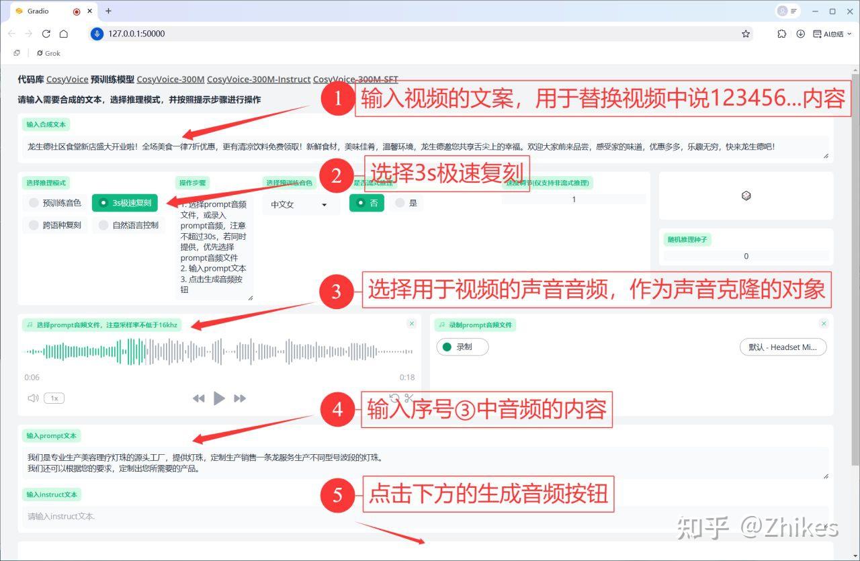Open the CosyVoice-300M-SFT model link
Screen dimensions: 860x561
point(355,79)
